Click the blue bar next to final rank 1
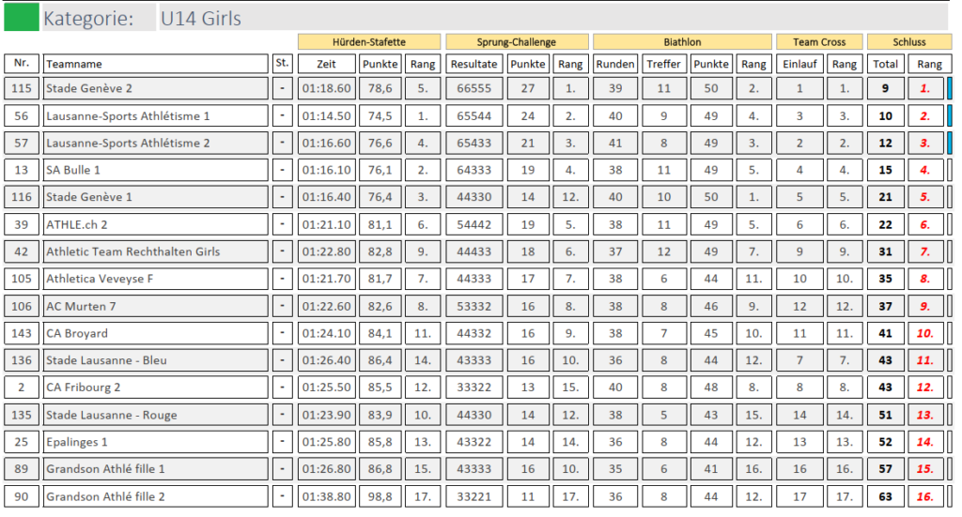 [950, 88]
